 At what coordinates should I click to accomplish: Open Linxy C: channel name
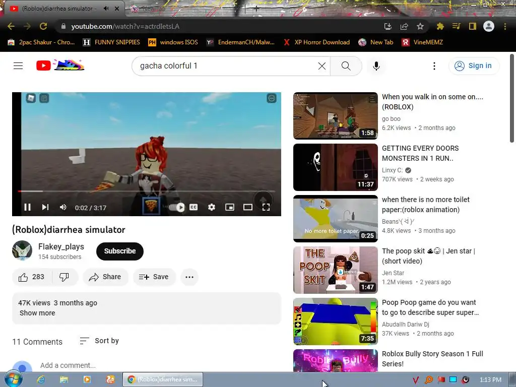point(392,170)
